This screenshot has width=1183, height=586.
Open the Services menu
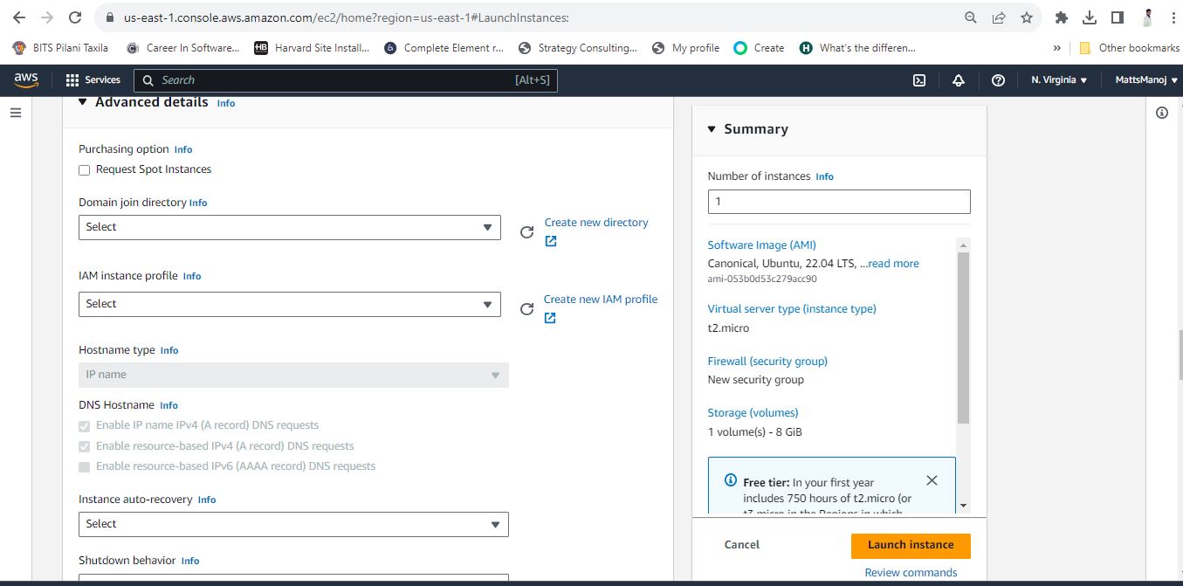pos(93,80)
